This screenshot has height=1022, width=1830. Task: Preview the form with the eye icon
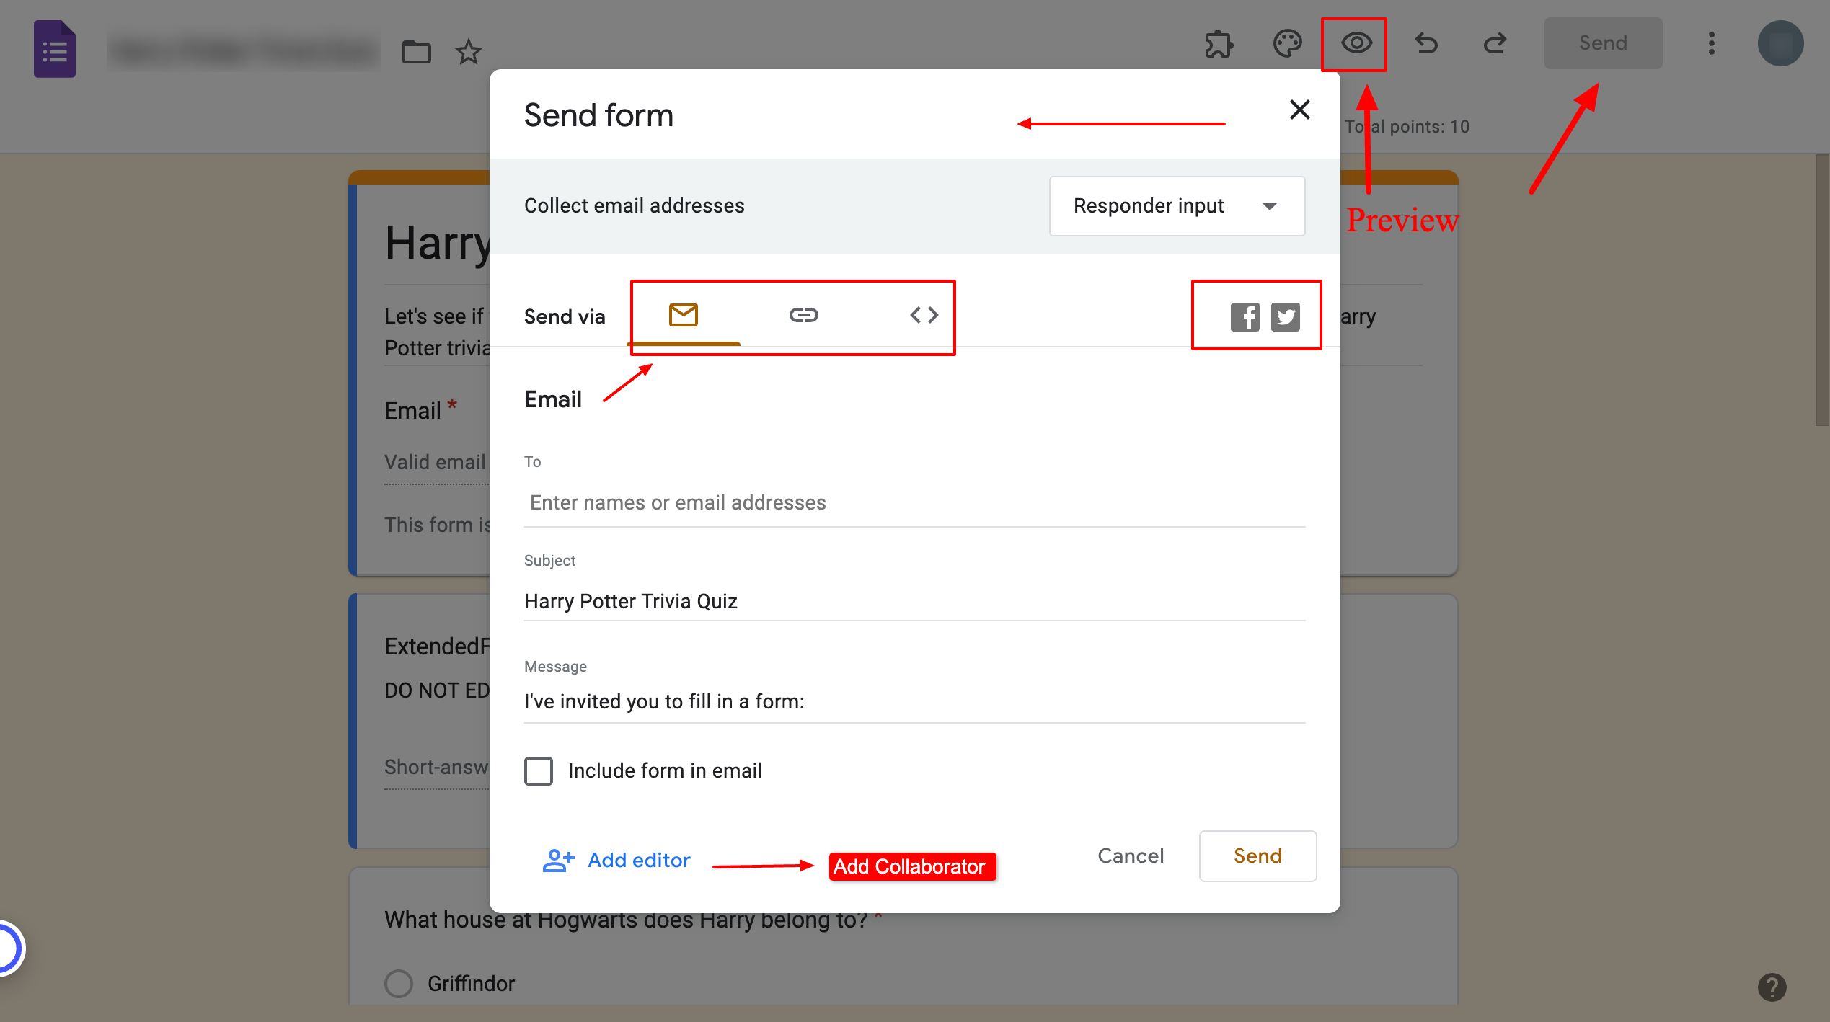pos(1355,43)
